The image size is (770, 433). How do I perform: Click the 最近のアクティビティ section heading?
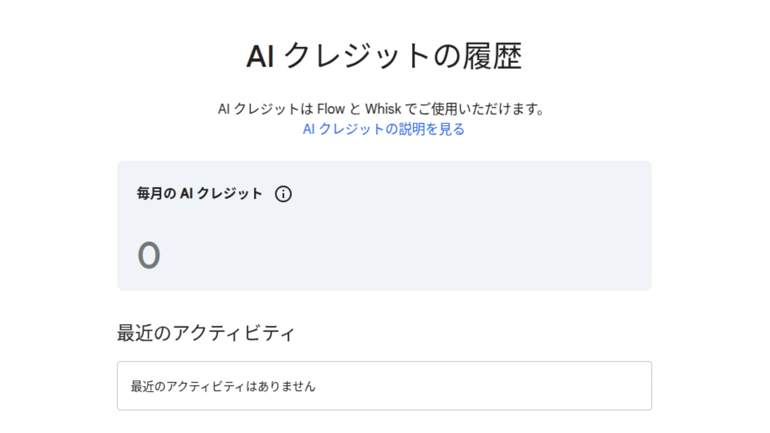[x=205, y=333]
